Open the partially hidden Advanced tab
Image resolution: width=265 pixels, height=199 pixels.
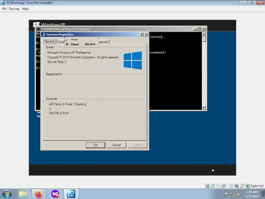pyautogui.click(x=104, y=42)
